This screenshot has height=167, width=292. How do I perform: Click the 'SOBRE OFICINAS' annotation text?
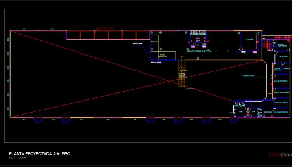tap(248, 76)
